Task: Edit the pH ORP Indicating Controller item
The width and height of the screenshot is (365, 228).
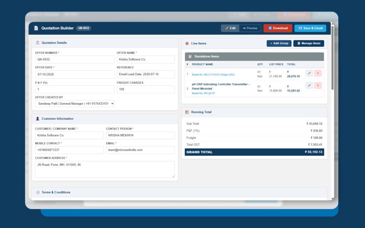Action: (x=309, y=85)
